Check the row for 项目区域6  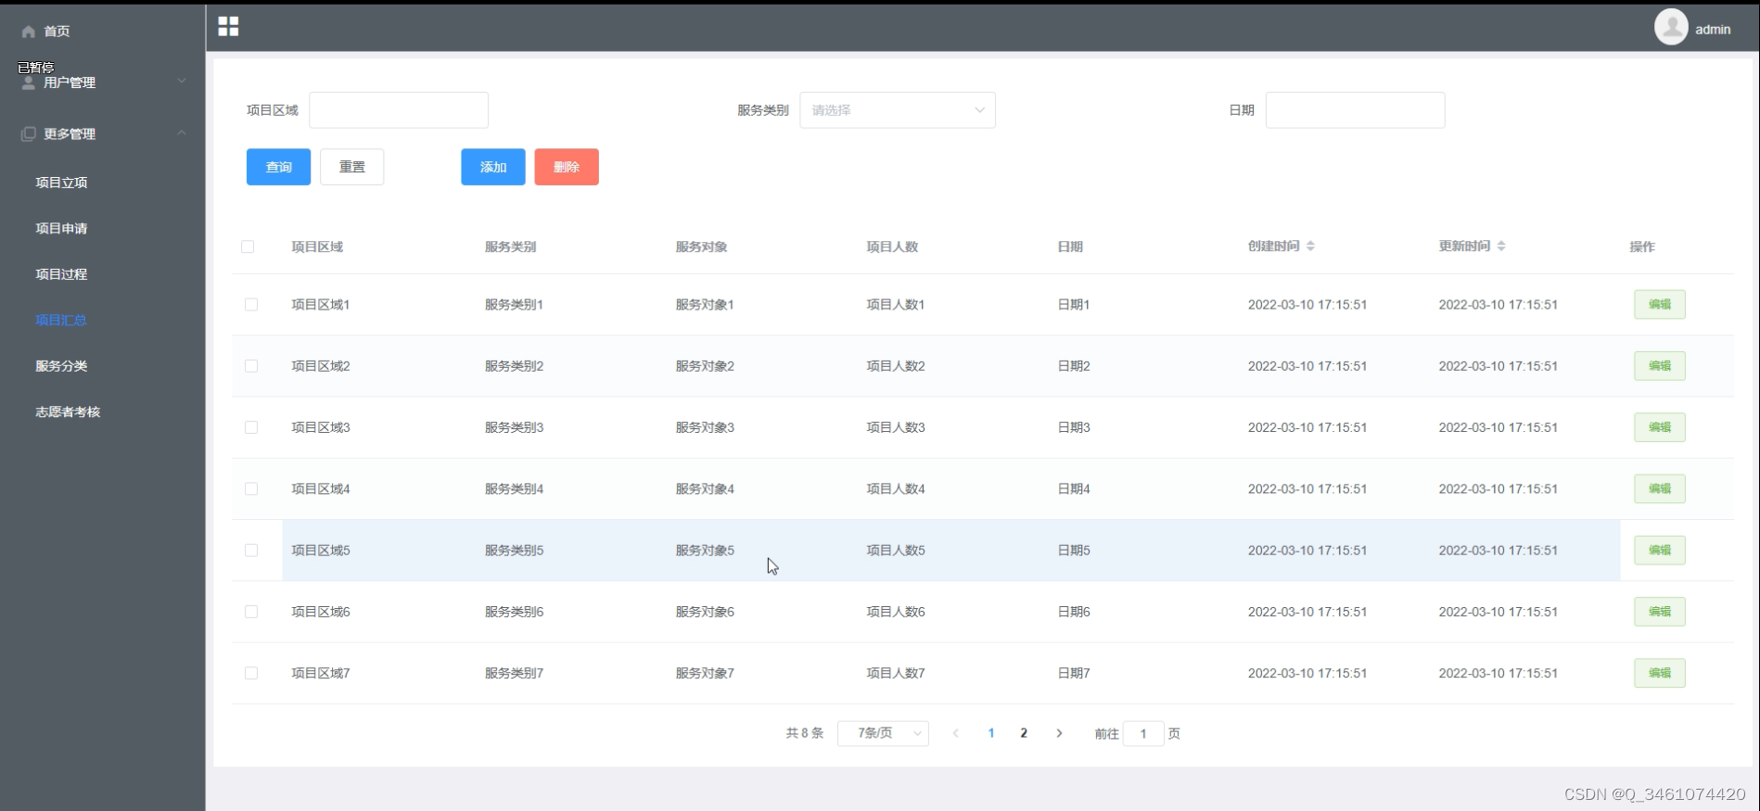coord(251,612)
